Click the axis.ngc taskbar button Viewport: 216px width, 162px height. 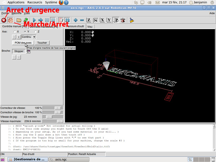[x=69, y=160]
